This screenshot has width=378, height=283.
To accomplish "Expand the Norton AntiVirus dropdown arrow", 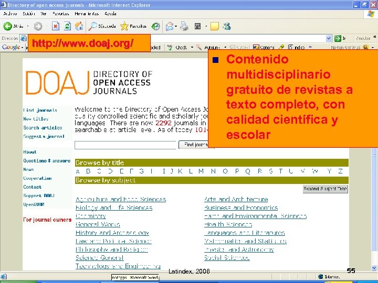I will (373, 47).
